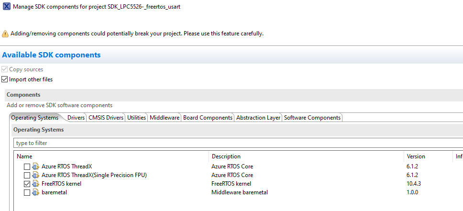
Task: Click the baremetal component icon
Action: pos(35,192)
